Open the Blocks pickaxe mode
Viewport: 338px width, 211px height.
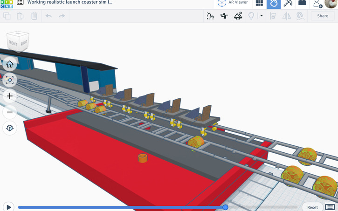(x=288, y=3)
